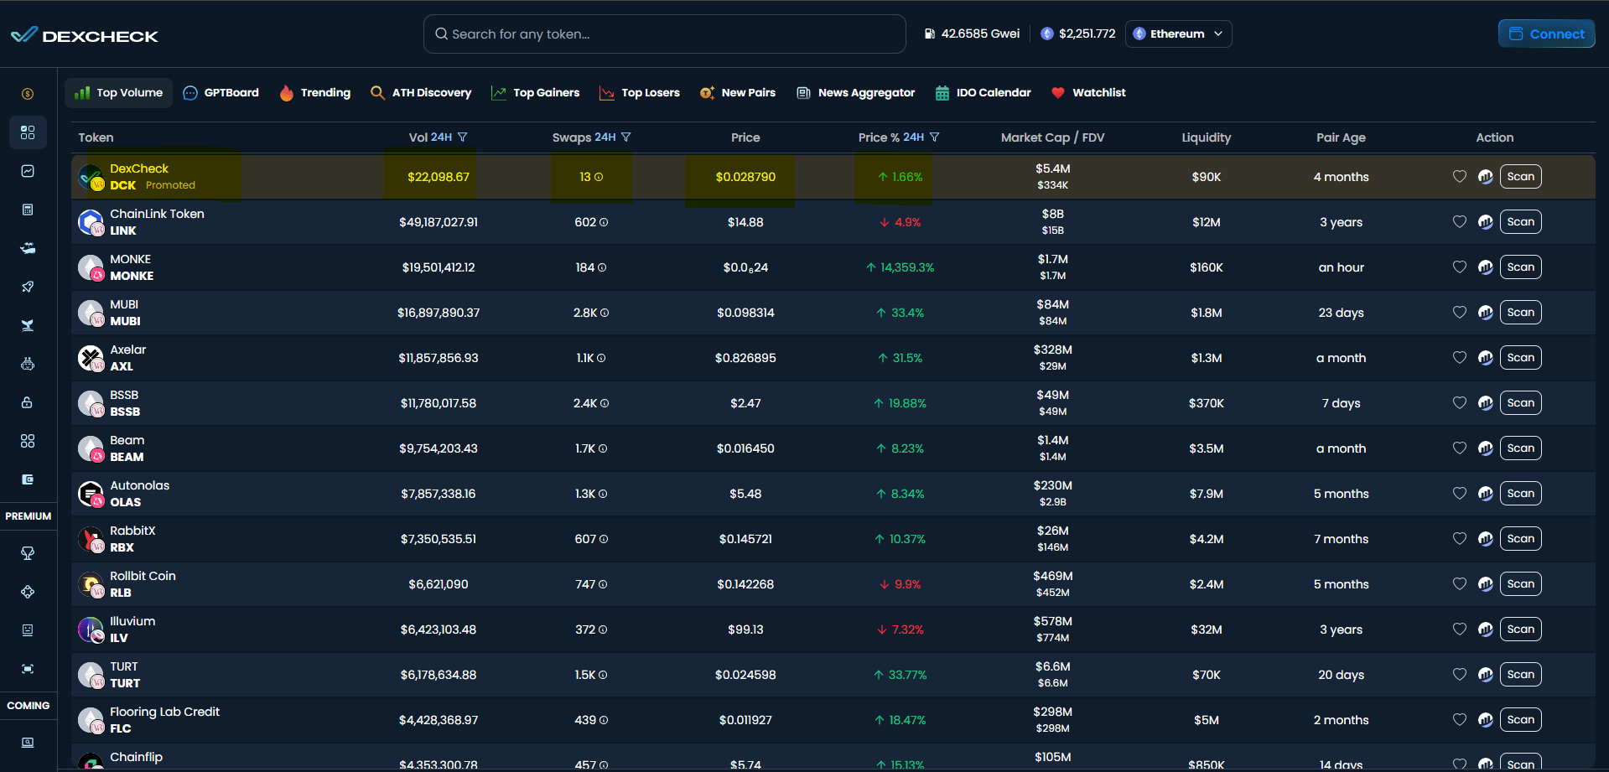
Task: Open the IDO Calendar tab
Action: [x=984, y=93]
